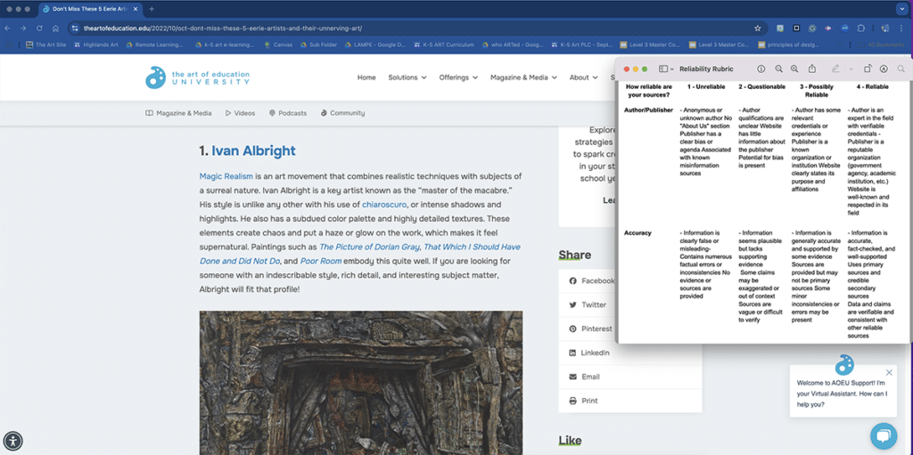Go forward one page in Chrome

pyautogui.click(x=23, y=28)
